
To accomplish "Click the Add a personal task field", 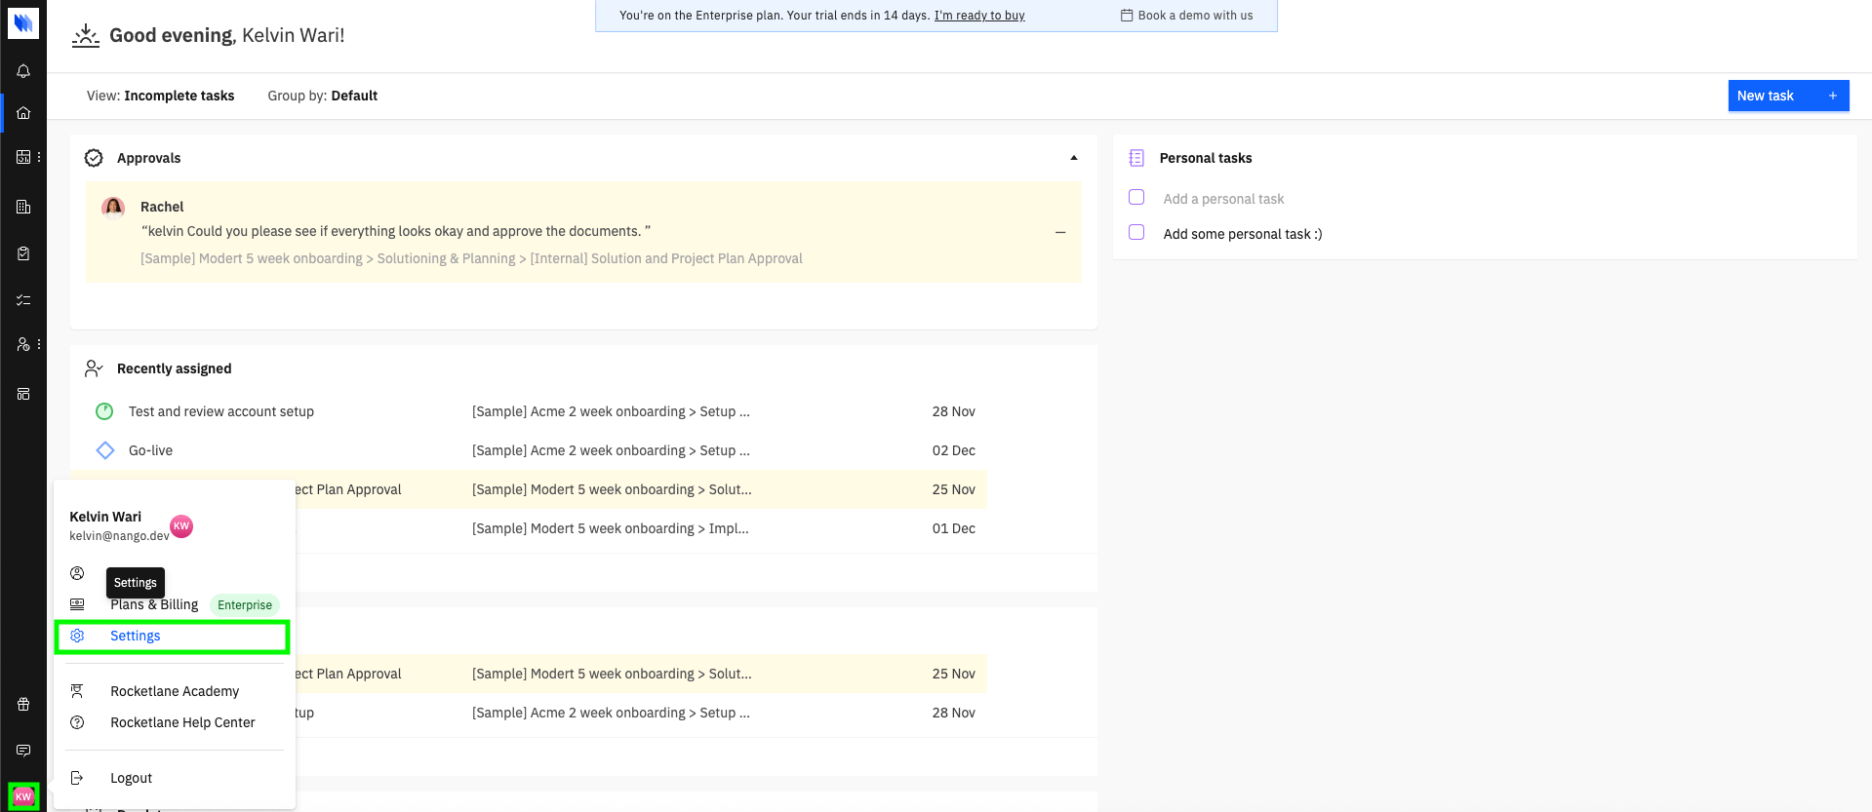I will coord(1223,199).
